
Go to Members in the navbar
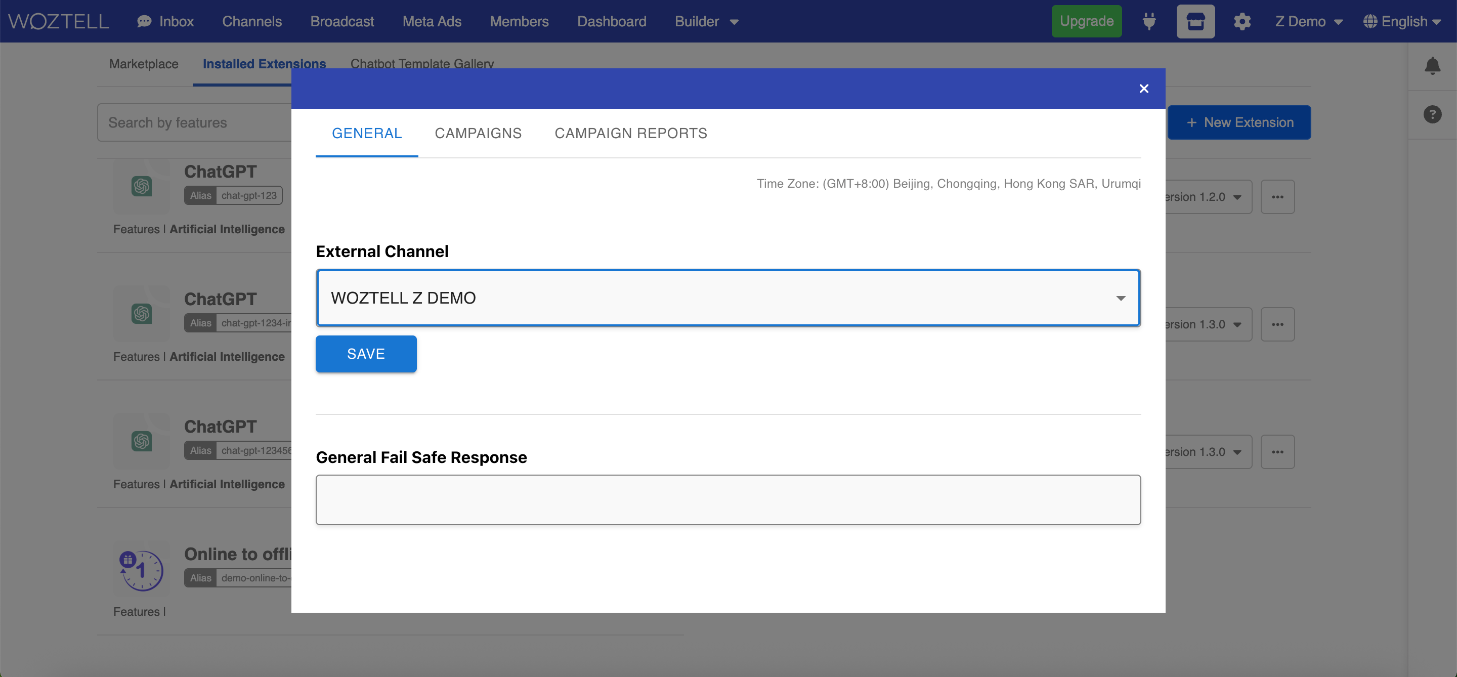519,21
